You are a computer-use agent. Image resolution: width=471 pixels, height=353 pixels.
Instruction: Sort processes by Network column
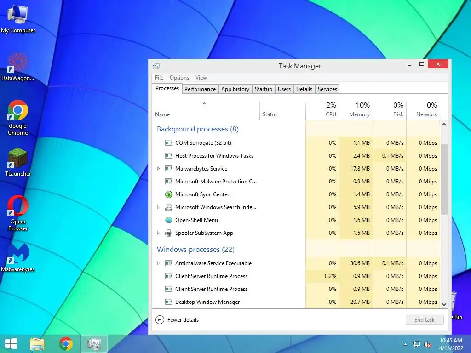[x=424, y=110]
